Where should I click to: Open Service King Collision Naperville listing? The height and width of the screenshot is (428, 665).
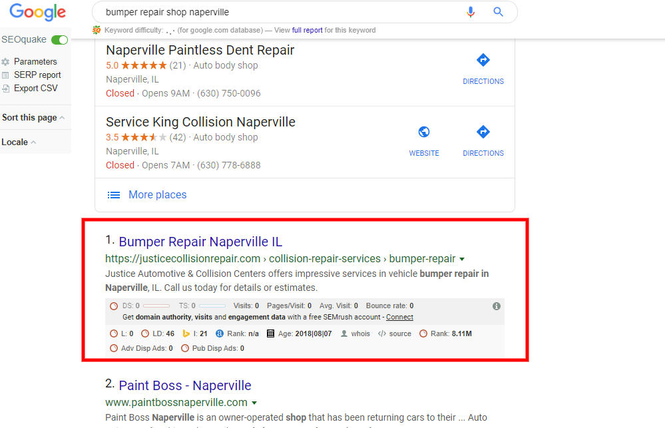point(200,122)
